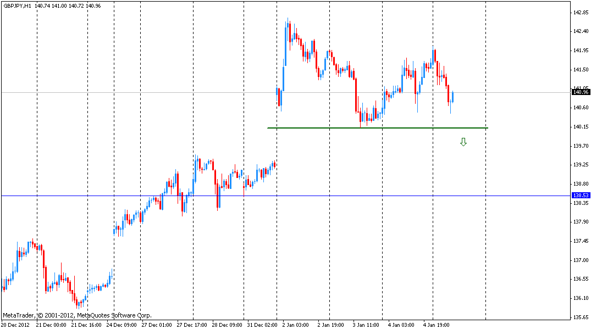Click the 139.70 price axis label

click(581, 146)
